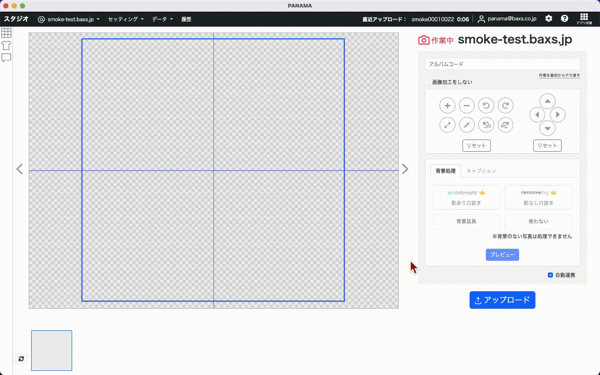
Task: Select the yellow image thumbnail
Action: [52, 350]
